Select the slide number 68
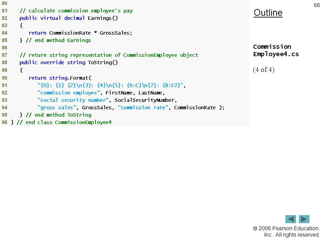This screenshot has width=323, height=242. point(317,5)
